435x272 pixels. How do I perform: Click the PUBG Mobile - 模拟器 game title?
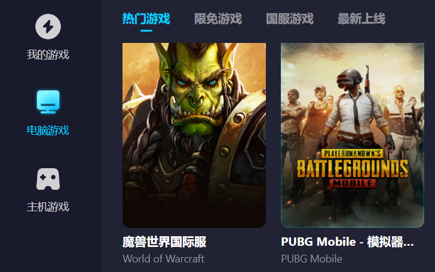pos(347,242)
